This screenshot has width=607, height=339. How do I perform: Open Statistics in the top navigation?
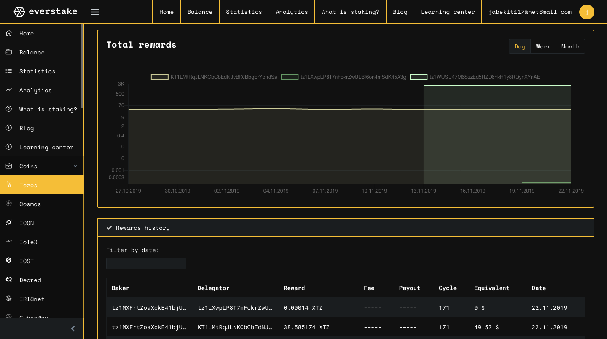coord(244,12)
